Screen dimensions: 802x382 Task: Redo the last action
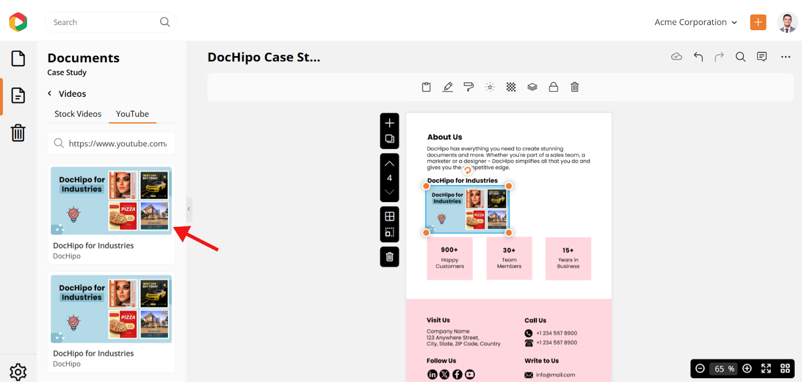point(719,57)
